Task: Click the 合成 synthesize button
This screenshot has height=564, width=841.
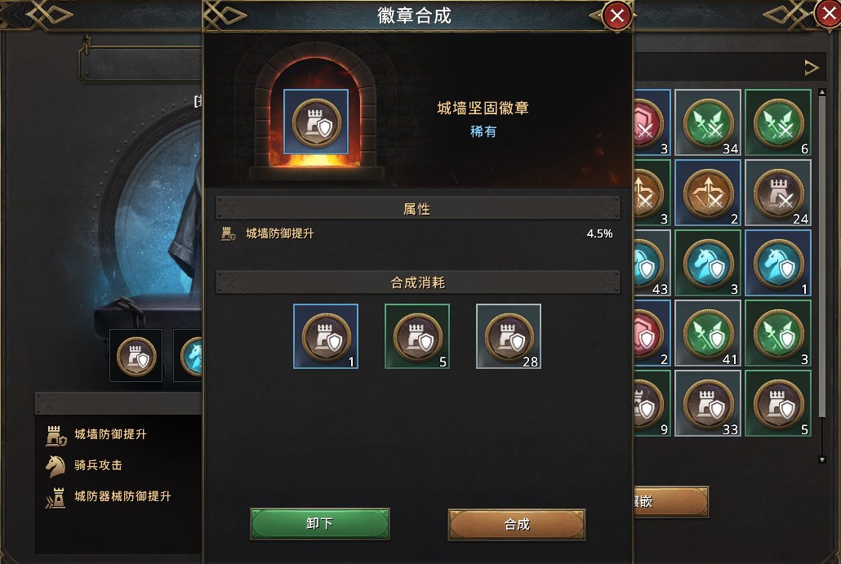Action: point(517,524)
